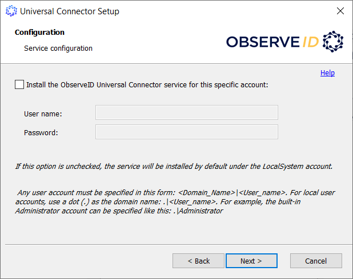Click the 'Universal Connector Setup' window title
353x279 pixels.
70,11
